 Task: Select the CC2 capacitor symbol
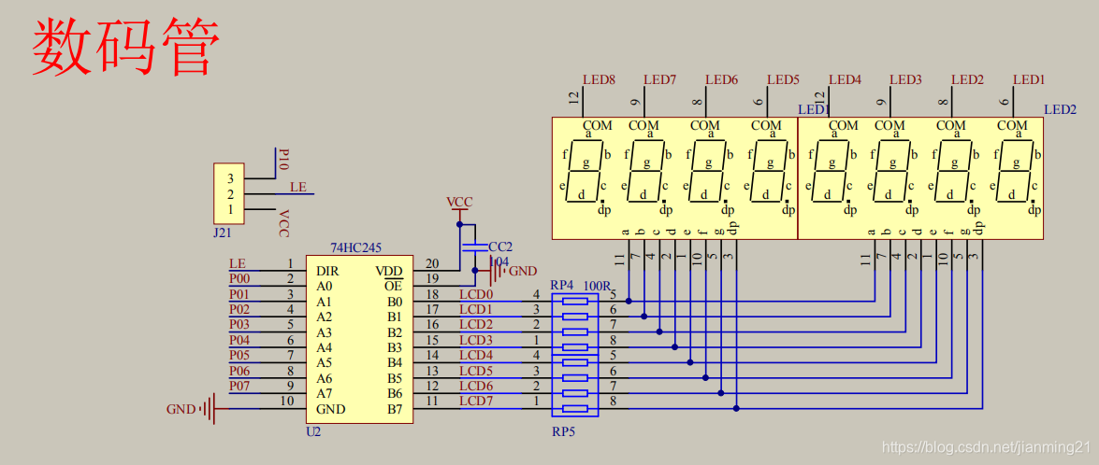point(474,247)
